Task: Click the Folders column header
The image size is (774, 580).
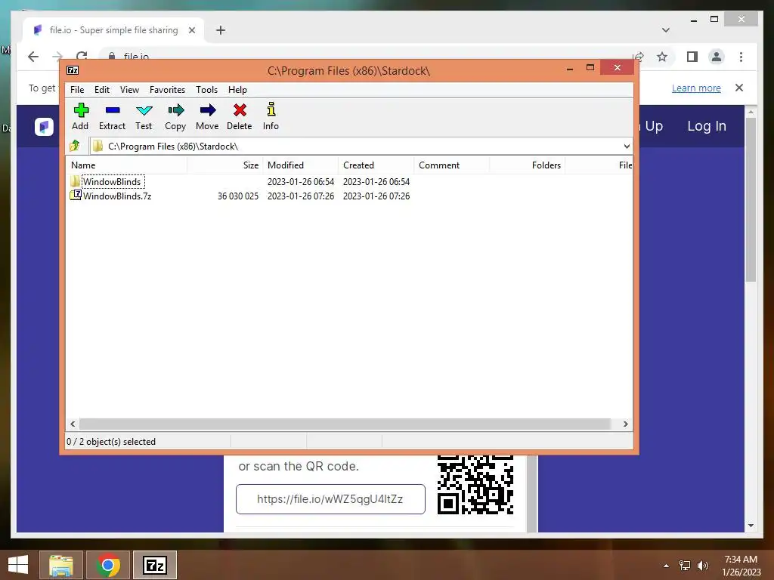Action: click(x=527, y=165)
